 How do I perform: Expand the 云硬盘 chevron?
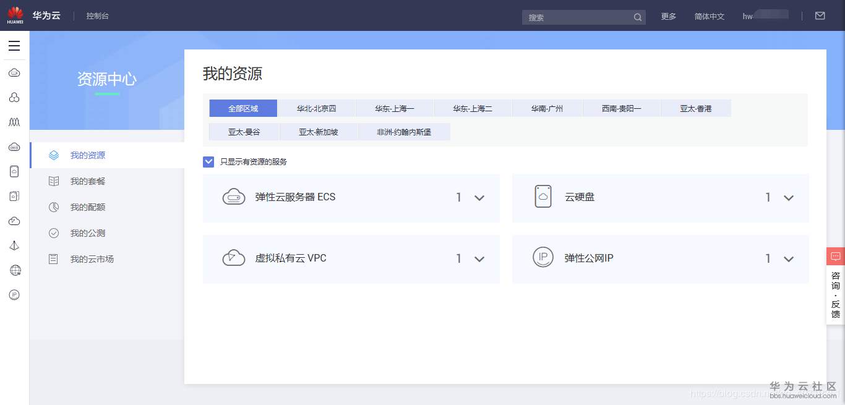(x=788, y=198)
